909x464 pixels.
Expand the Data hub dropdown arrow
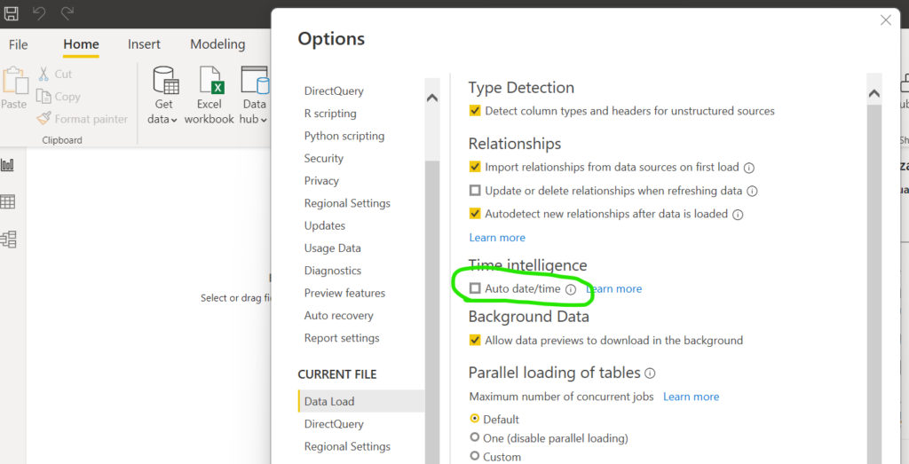pyautogui.click(x=264, y=121)
